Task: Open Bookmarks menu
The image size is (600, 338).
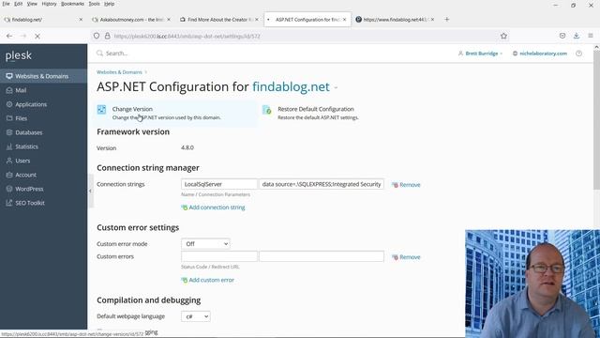Action: point(73,4)
